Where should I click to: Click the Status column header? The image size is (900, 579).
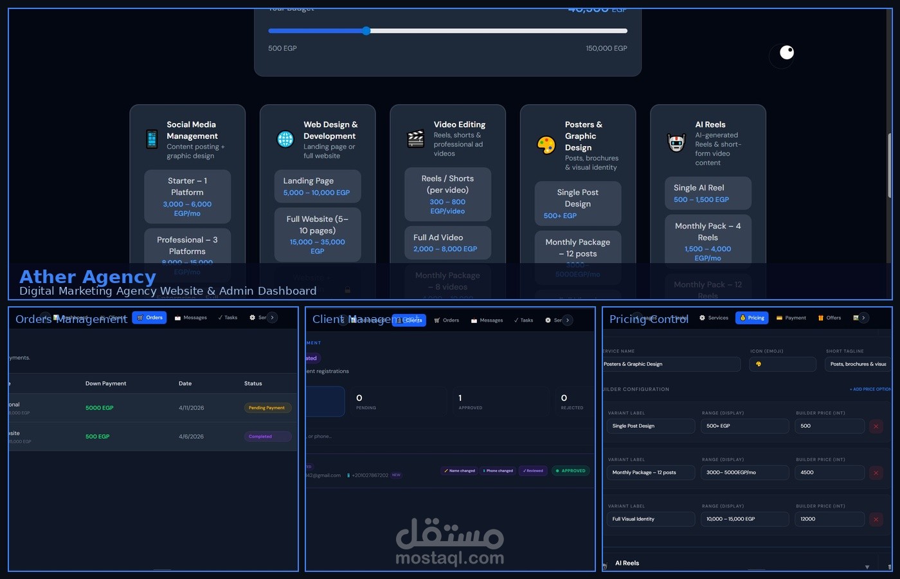[253, 383]
